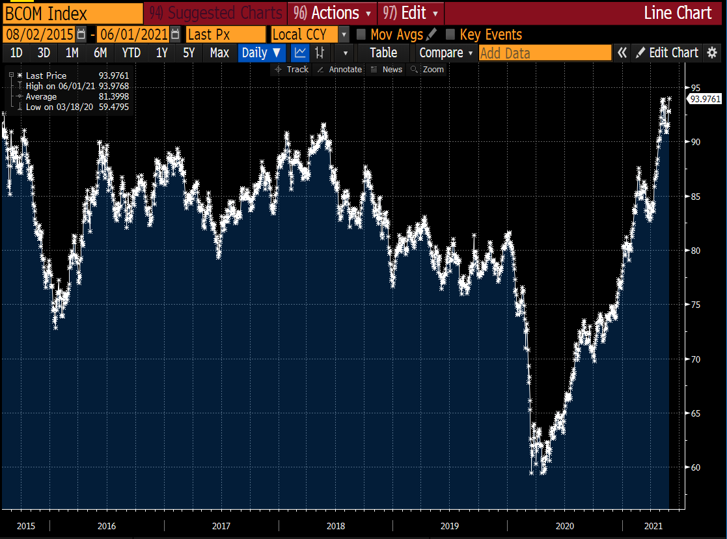This screenshot has width=727, height=539.
Task: Click the Line Chart title label
Action: pos(678,13)
